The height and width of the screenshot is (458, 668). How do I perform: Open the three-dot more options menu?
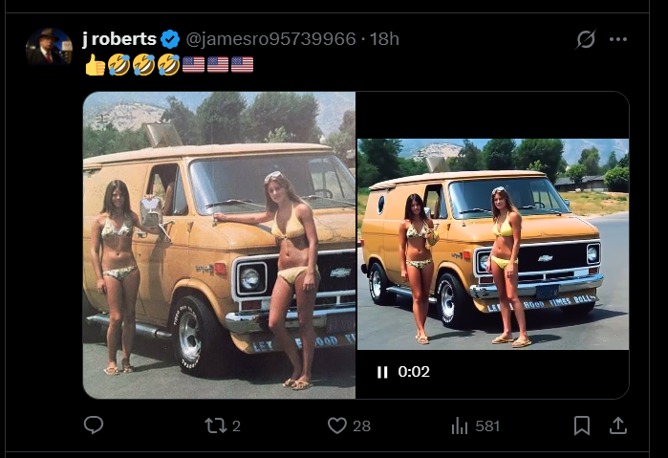pos(617,39)
